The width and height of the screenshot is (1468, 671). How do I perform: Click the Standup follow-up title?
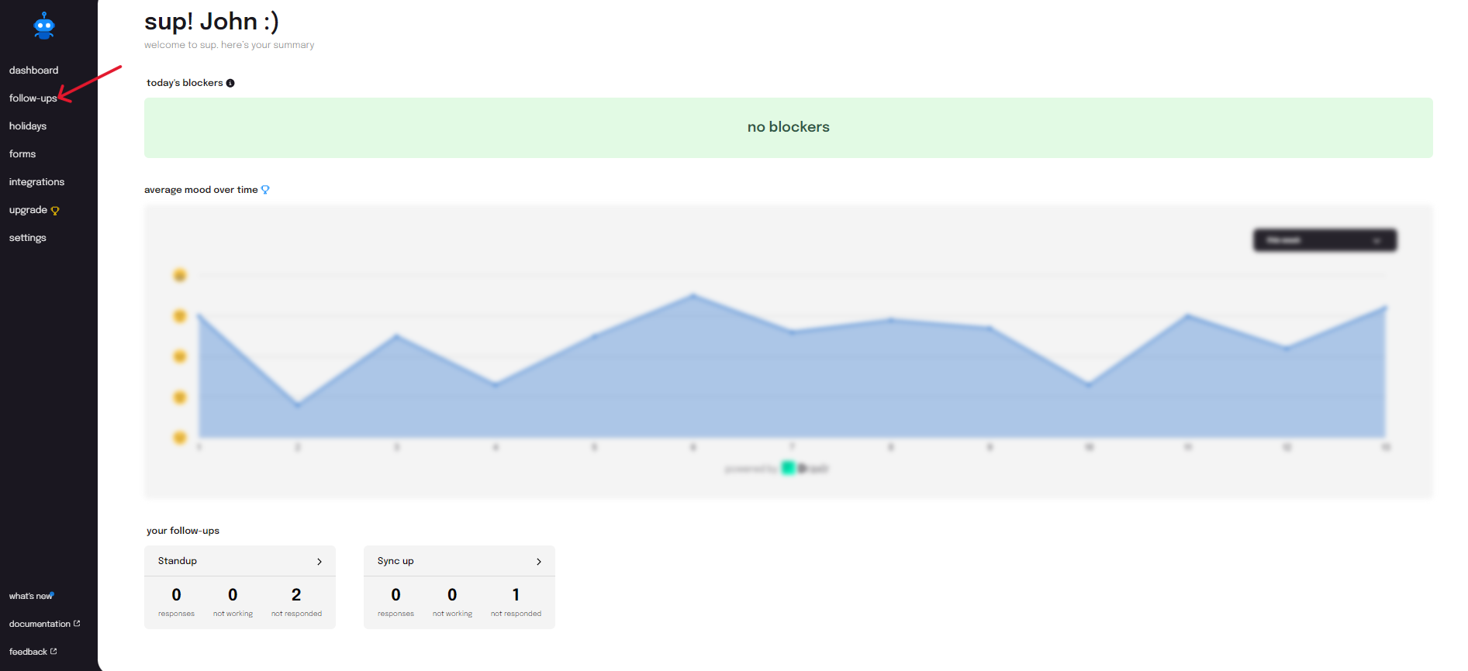tap(178, 561)
